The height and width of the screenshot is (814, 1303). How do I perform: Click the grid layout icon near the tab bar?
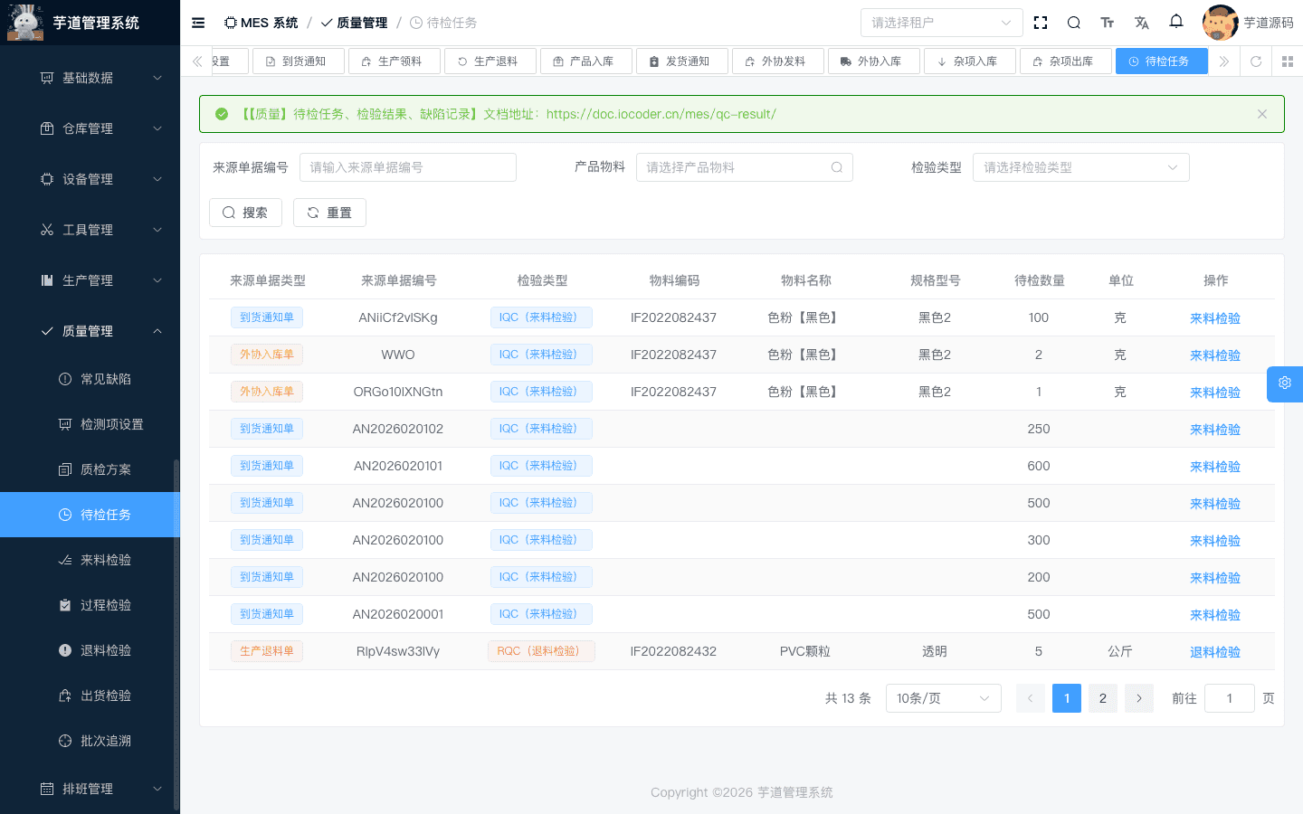tap(1288, 61)
